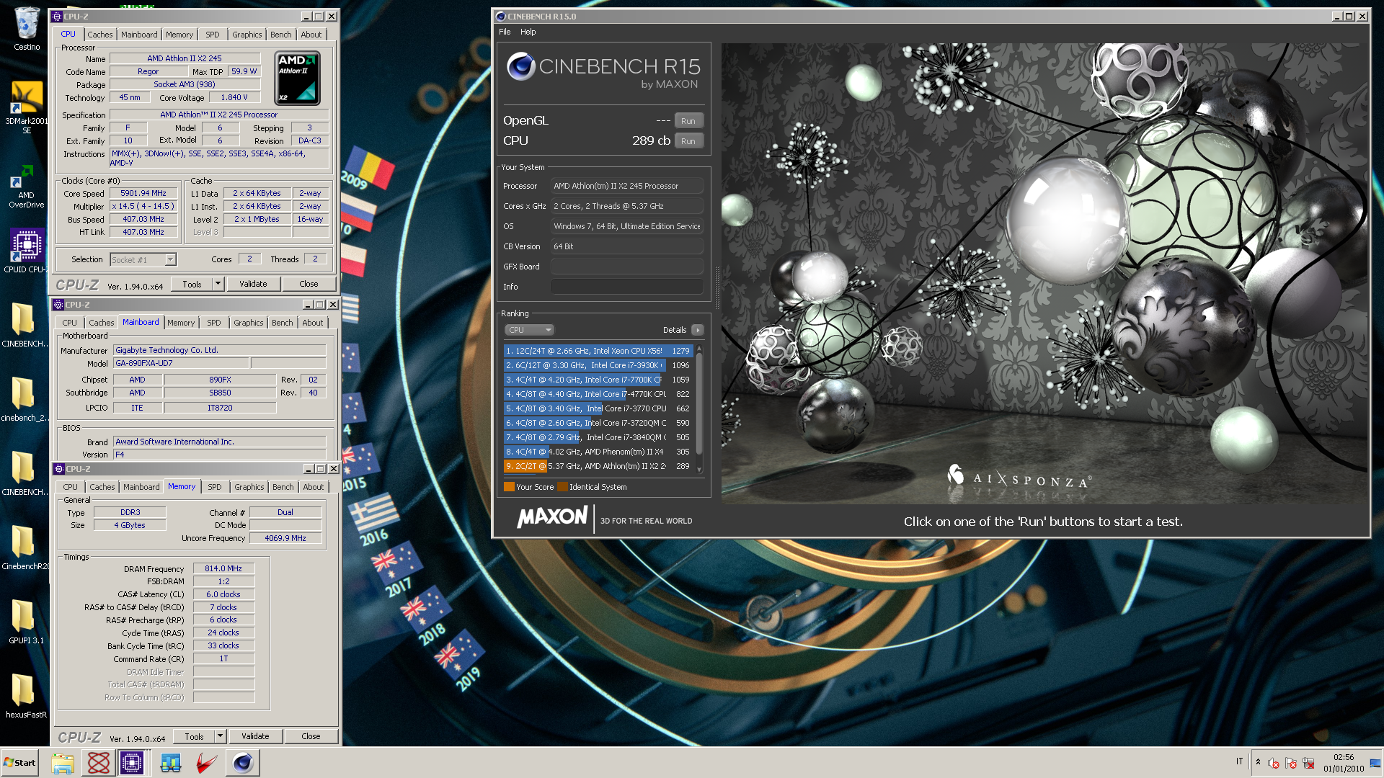Click Validate in the top CPU-Z window
This screenshot has width=1384, height=778.
click(253, 284)
